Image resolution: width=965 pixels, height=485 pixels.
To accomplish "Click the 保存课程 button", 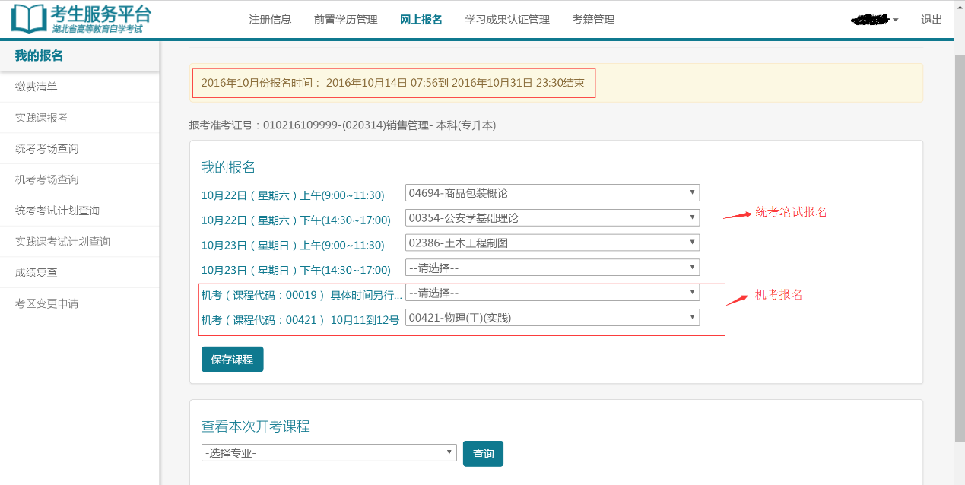I will [x=232, y=360].
